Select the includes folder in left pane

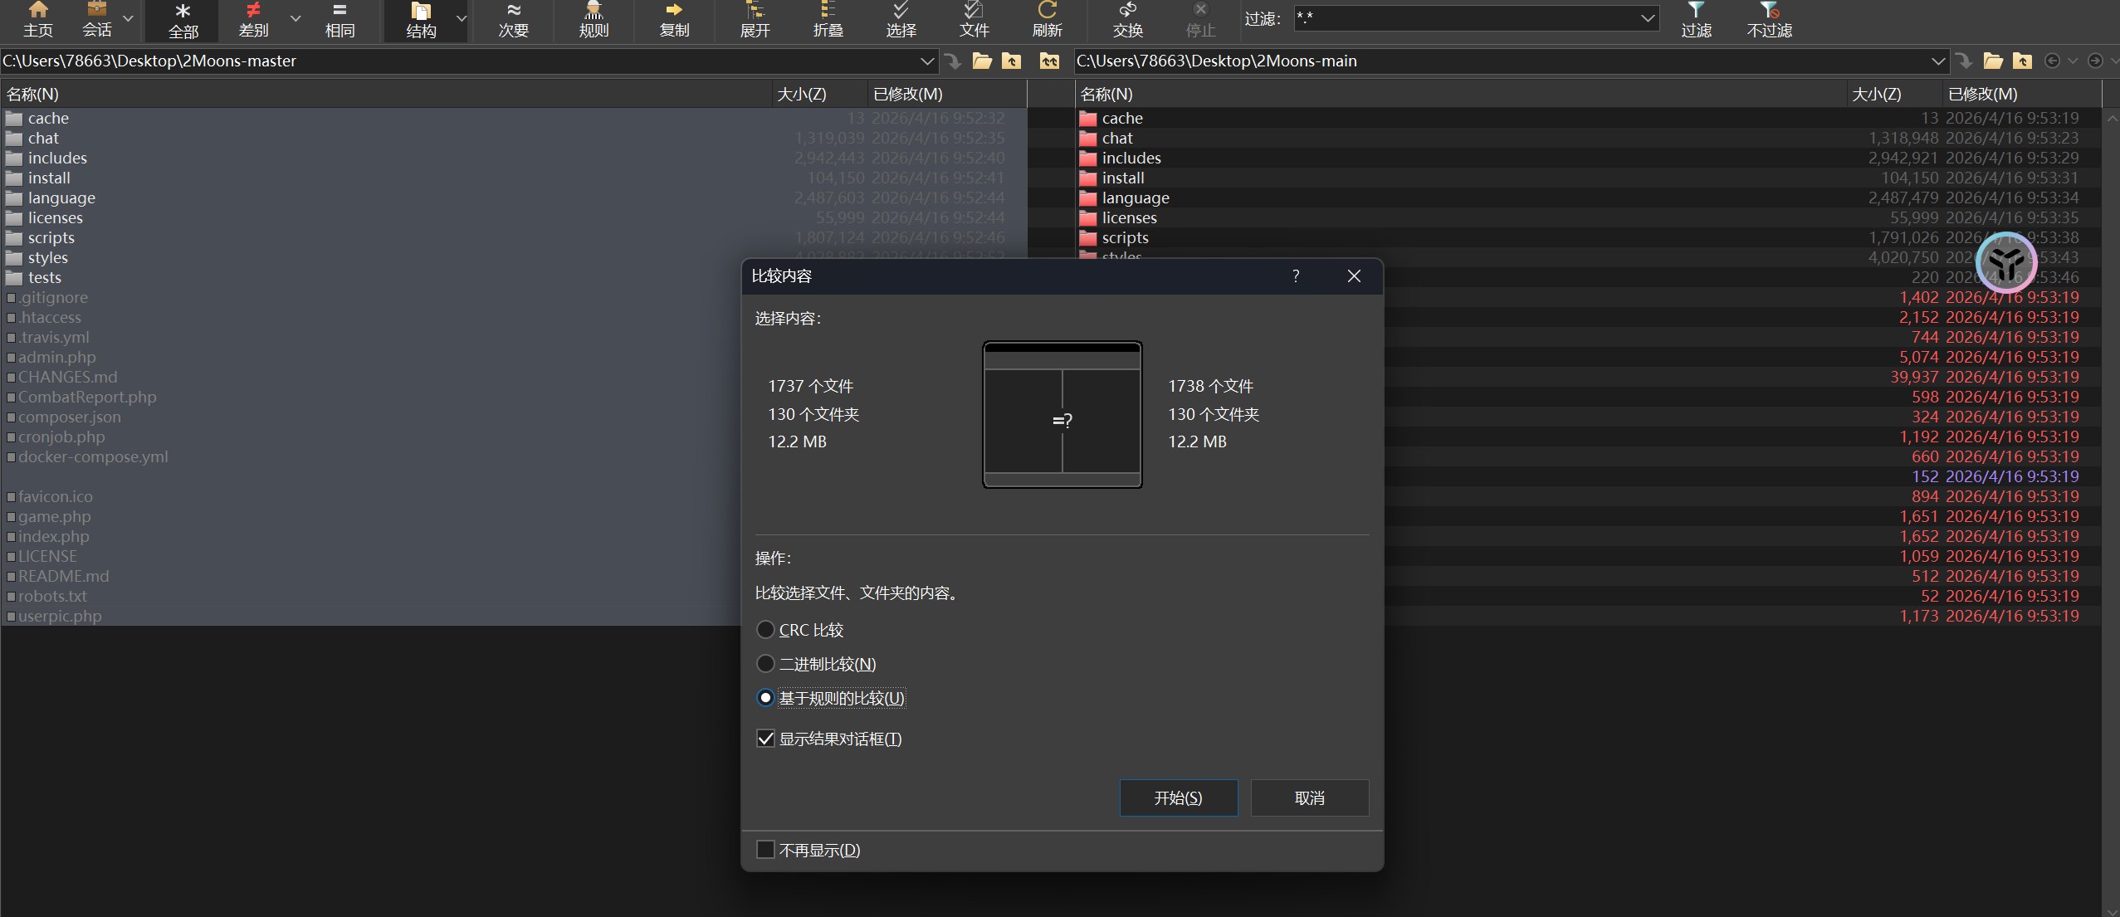click(57, 158)
